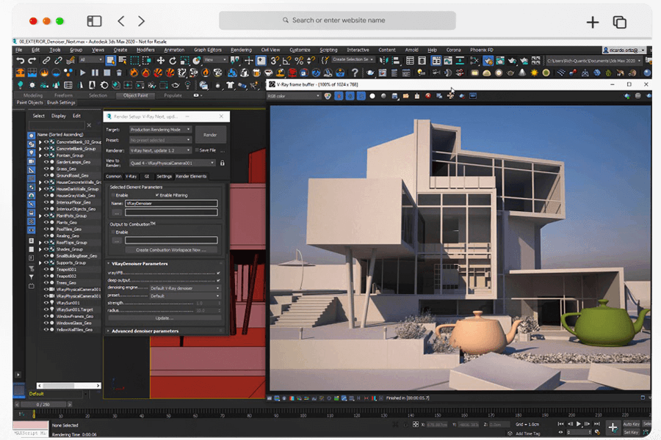The image size is (661, 440).
Task: Open the Target rendering mode dropdown
Action: 160,130
